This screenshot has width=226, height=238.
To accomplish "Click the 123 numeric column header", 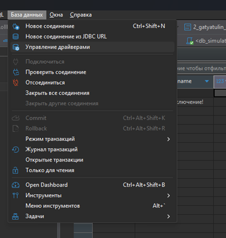I will pos(220,81).
